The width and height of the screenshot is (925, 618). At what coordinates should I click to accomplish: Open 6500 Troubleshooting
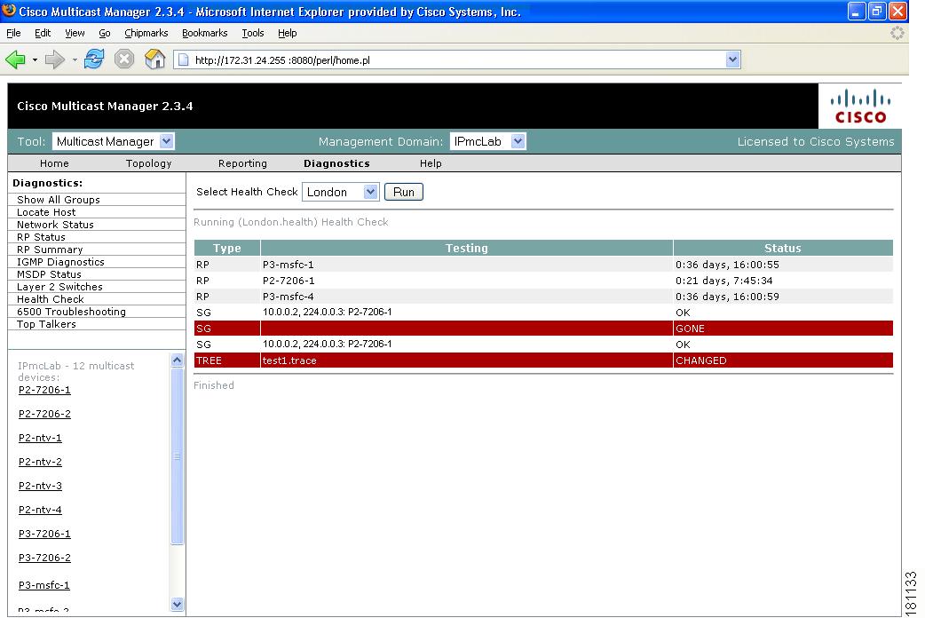tap(71, 311)
